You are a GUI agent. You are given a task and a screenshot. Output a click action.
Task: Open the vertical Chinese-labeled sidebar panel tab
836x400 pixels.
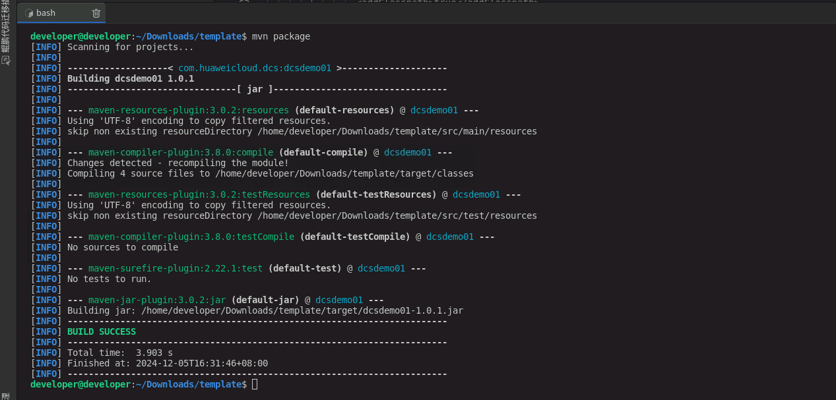click(6, 28)
